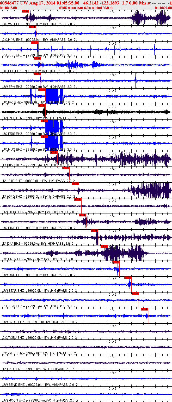Click the CC.HIYU EHZ station label
Screen dimensions: 172x402
coord(13,40)
